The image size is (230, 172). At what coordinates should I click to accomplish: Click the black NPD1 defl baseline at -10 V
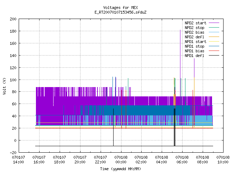click(124, 146)
